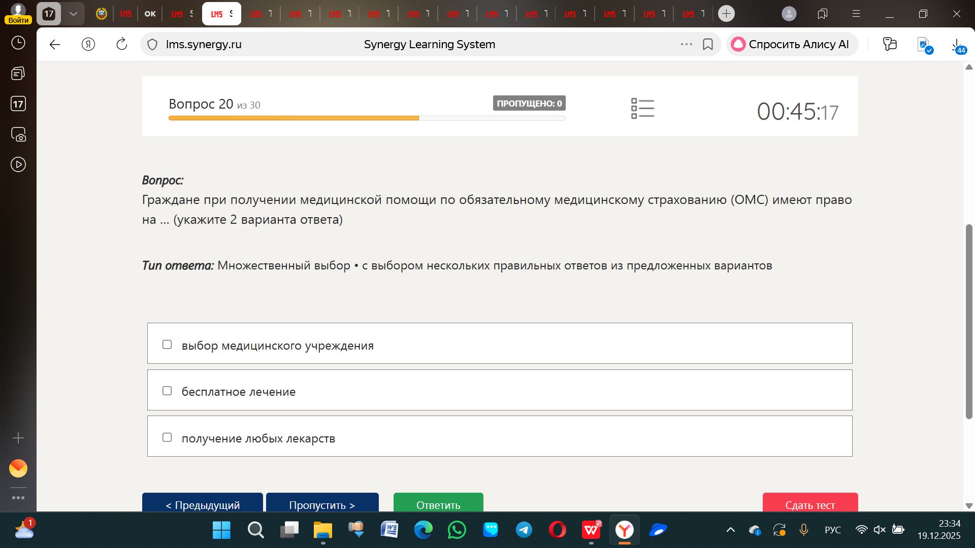Open WPS Office from the taskbar
The width and height of the screenshot is (975, 548).
point(591,530)
